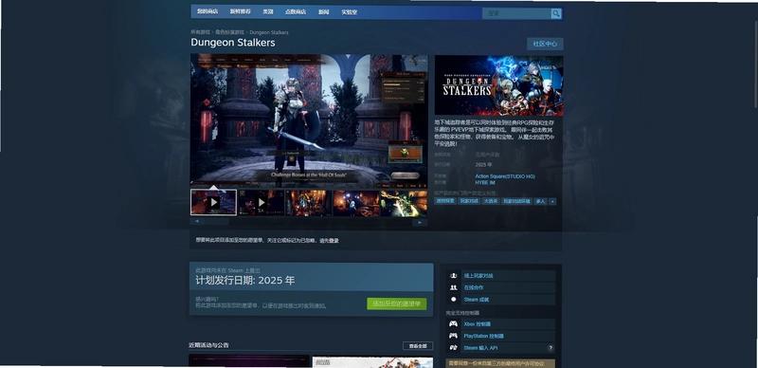This screenshot has height=368, width=758.
Task: Click '近期活动与公告' section heading
Action: click(x=208, y=345)
